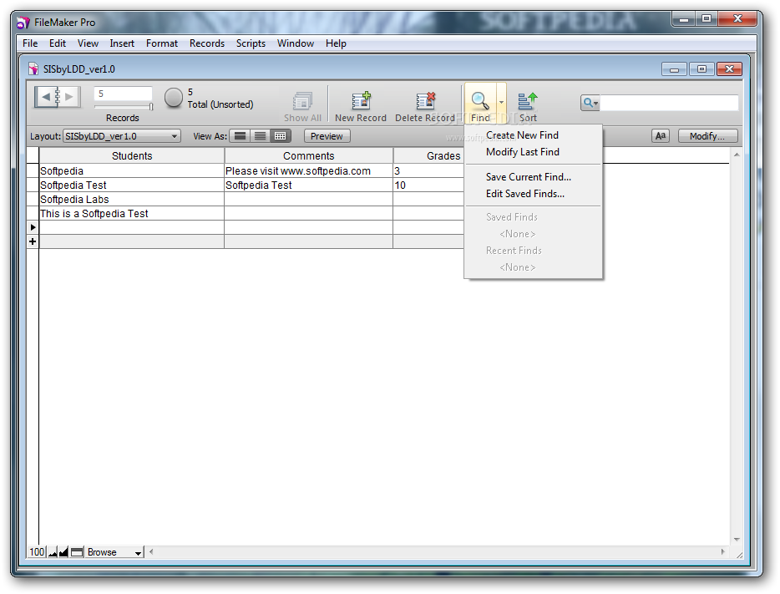The image size is (780, 594).
Task: Choose Save Current Find... entry
Action: pos(529,177)
